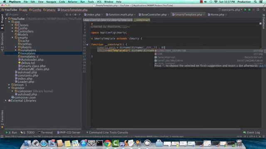Open Project panel settings gear

[75, 15]
